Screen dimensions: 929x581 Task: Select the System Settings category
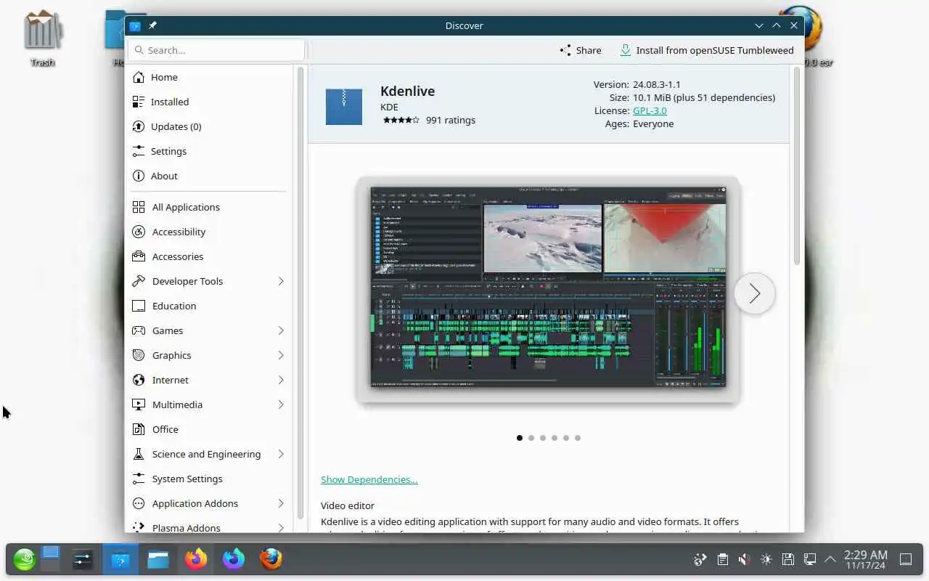(x=209, y=479)
